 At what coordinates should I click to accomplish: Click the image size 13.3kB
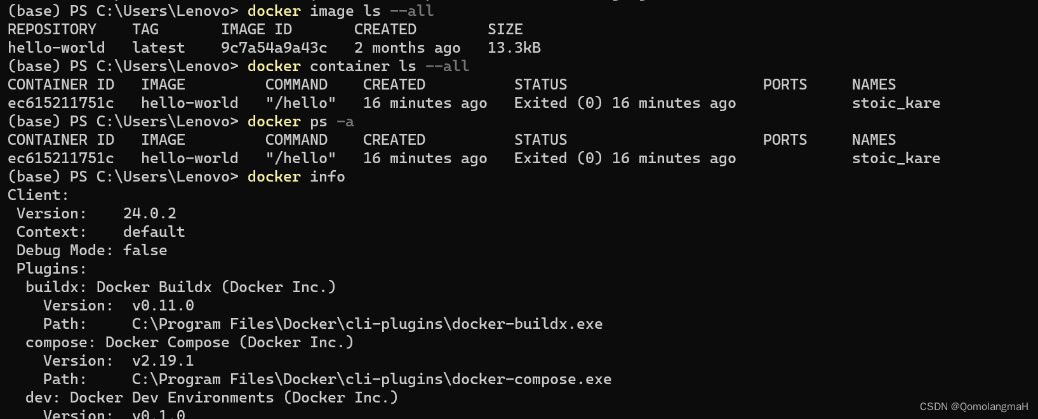click(x=514, y=48)
